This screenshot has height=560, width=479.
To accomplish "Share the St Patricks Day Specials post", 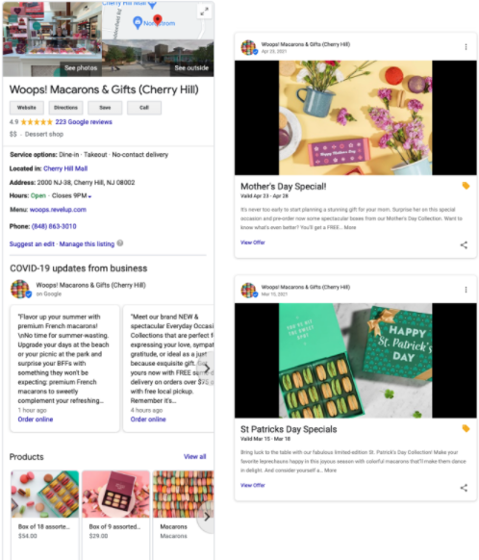I will pos(464,488).
